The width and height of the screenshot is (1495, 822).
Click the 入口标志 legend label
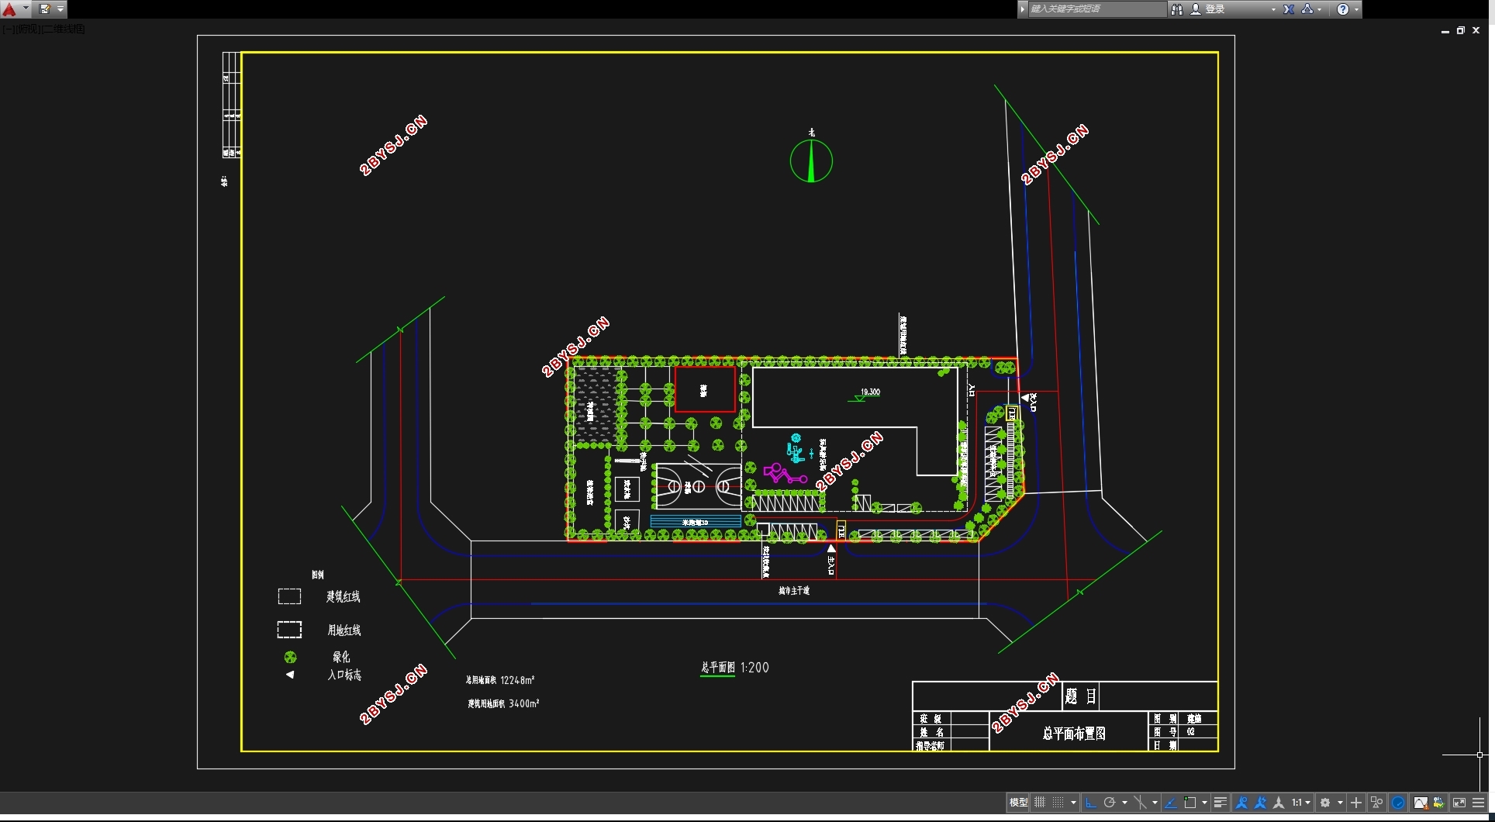click(344, 675)
